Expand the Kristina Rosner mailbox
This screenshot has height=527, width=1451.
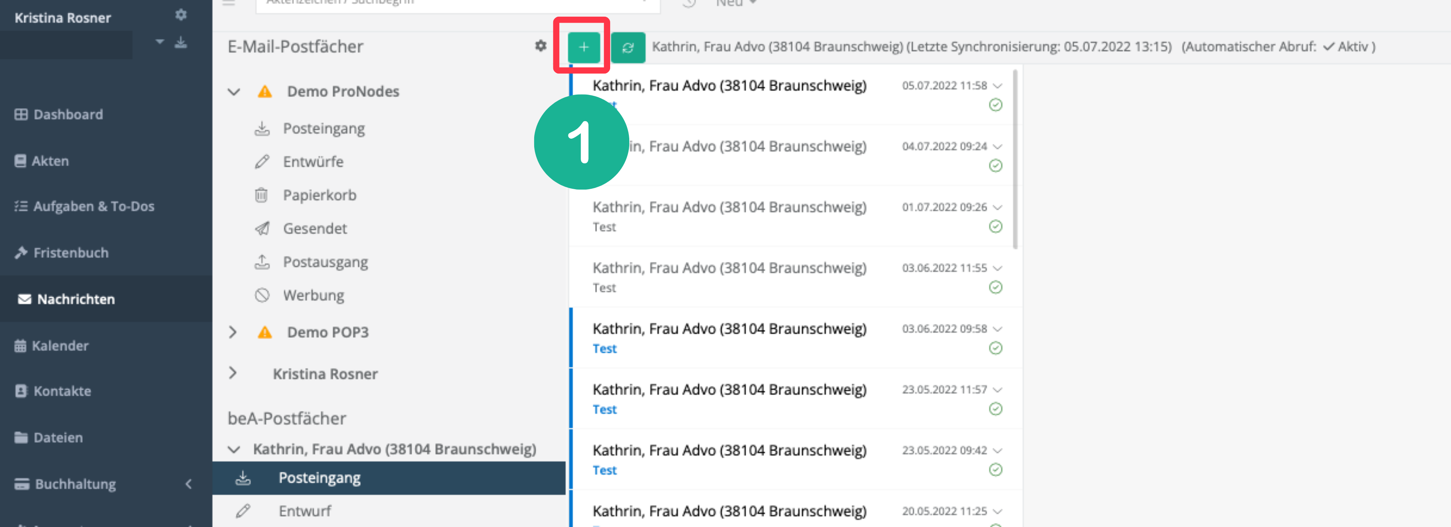(x=233, y=373)
